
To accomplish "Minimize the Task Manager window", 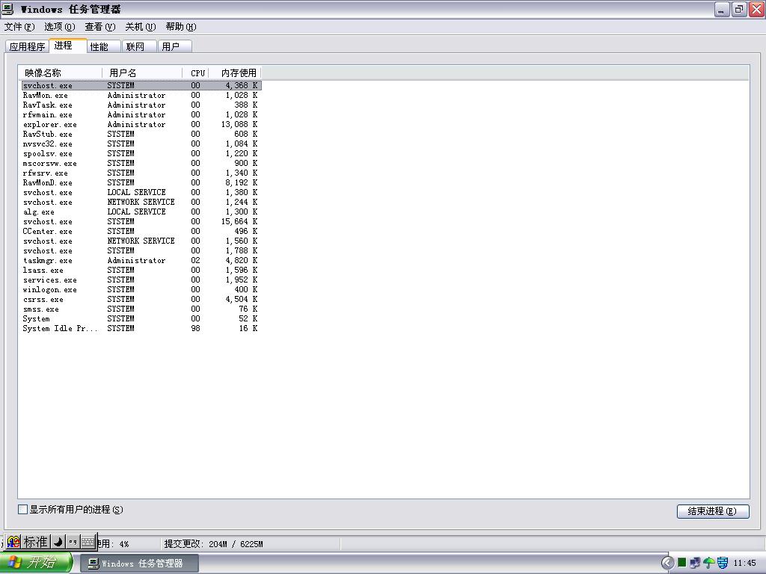I will 722,9.
